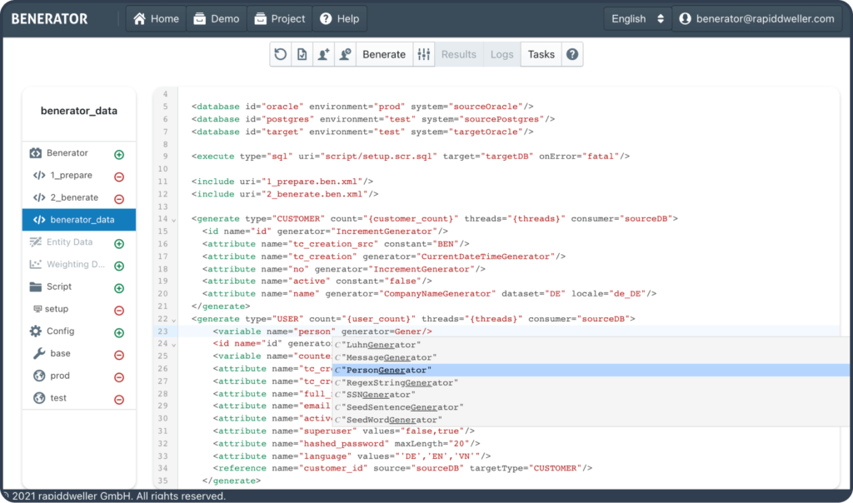Screen dimensions: 853x503
Task: Choose PersonGenerator from autocomplete list
Action: [x=591, y=370]
